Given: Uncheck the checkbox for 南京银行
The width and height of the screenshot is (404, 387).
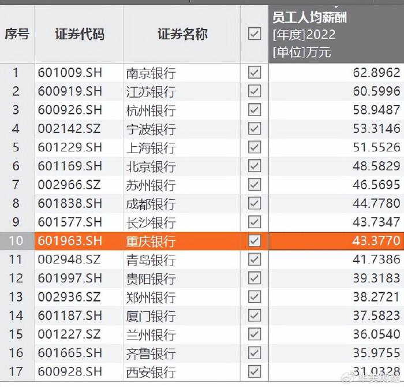Looking at the screenshot, I should tap(255, 72).
